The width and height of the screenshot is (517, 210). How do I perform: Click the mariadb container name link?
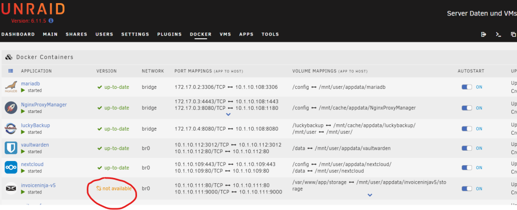pos(31,84)
